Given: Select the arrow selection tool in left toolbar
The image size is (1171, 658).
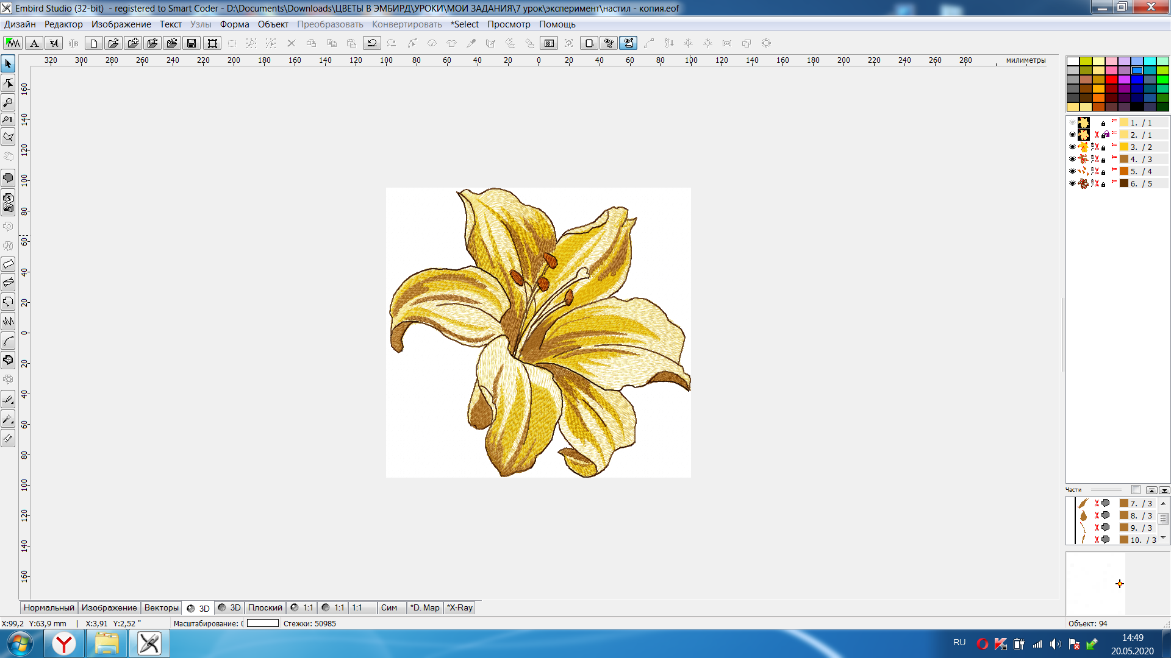Looking at the screenshot, I should click(8, 63).
